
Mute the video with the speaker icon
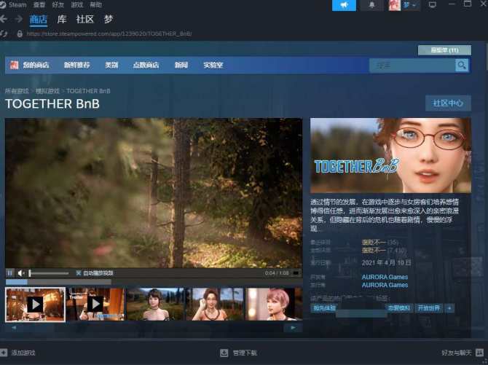[x=21, y=273]
